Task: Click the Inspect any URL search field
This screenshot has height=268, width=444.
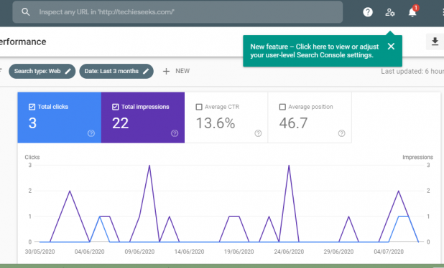Action: (x=177, y=12)
